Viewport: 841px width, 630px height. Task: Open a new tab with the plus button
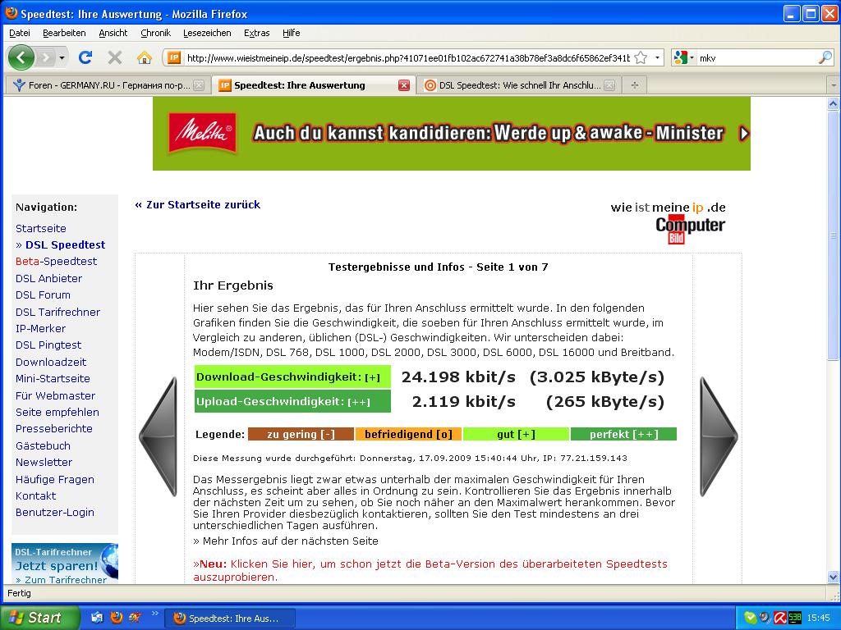[x=634, y=84]
